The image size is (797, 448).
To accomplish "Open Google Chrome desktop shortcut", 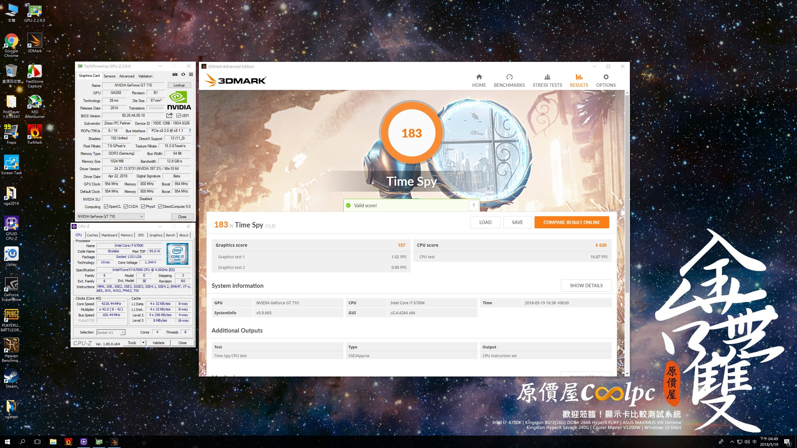I will click(11, 45).
